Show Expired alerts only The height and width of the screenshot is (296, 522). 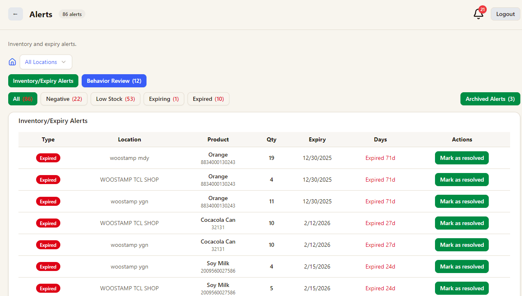tap(208, 99)
